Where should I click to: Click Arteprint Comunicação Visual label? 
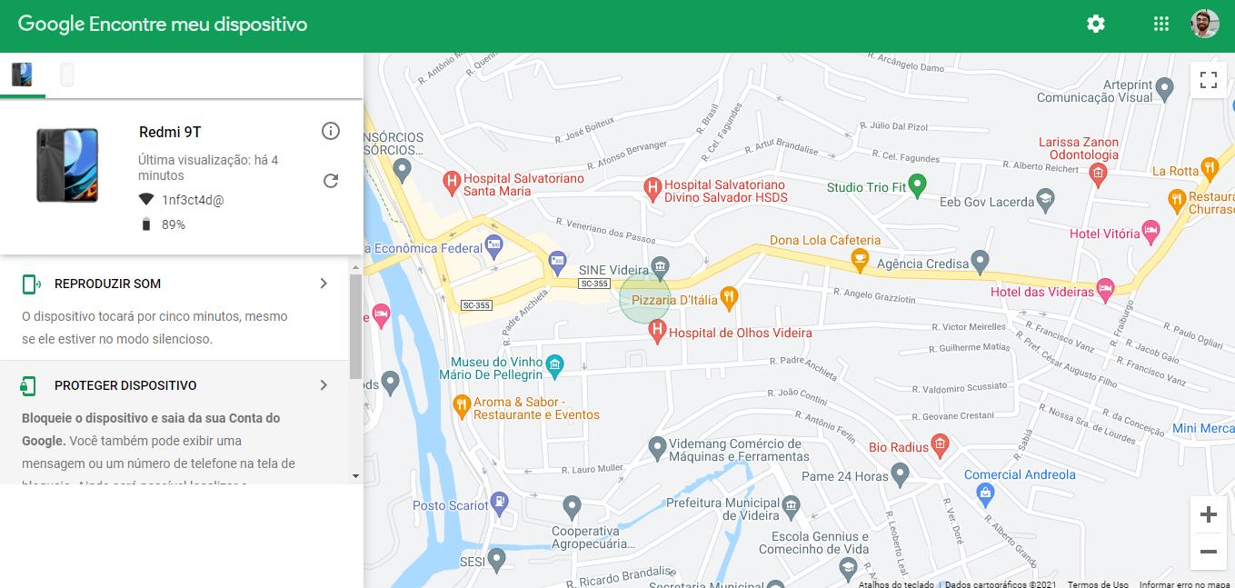click(x=1094, y=91)
